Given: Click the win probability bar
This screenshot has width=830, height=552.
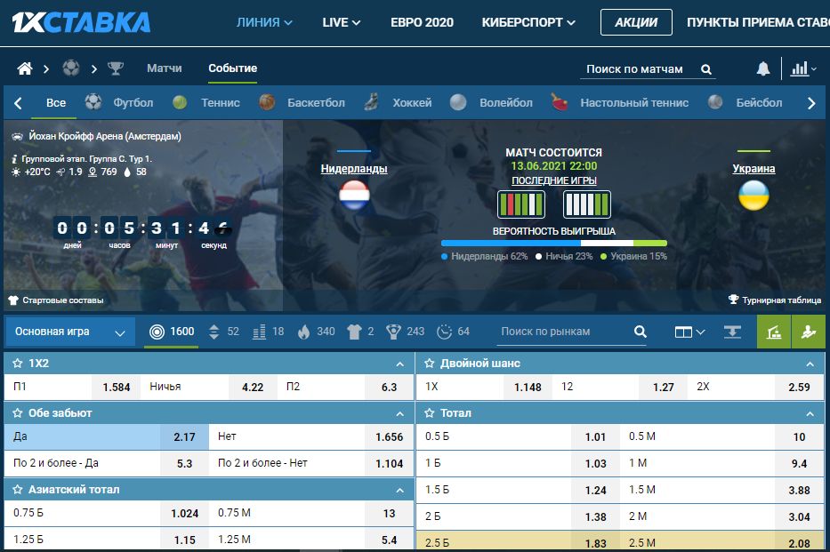Looking at the screenshot, I should [553, 244].
